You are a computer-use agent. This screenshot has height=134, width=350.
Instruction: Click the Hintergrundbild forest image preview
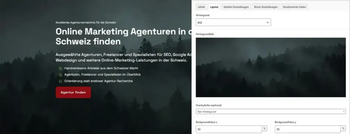(x=271, y=67)
